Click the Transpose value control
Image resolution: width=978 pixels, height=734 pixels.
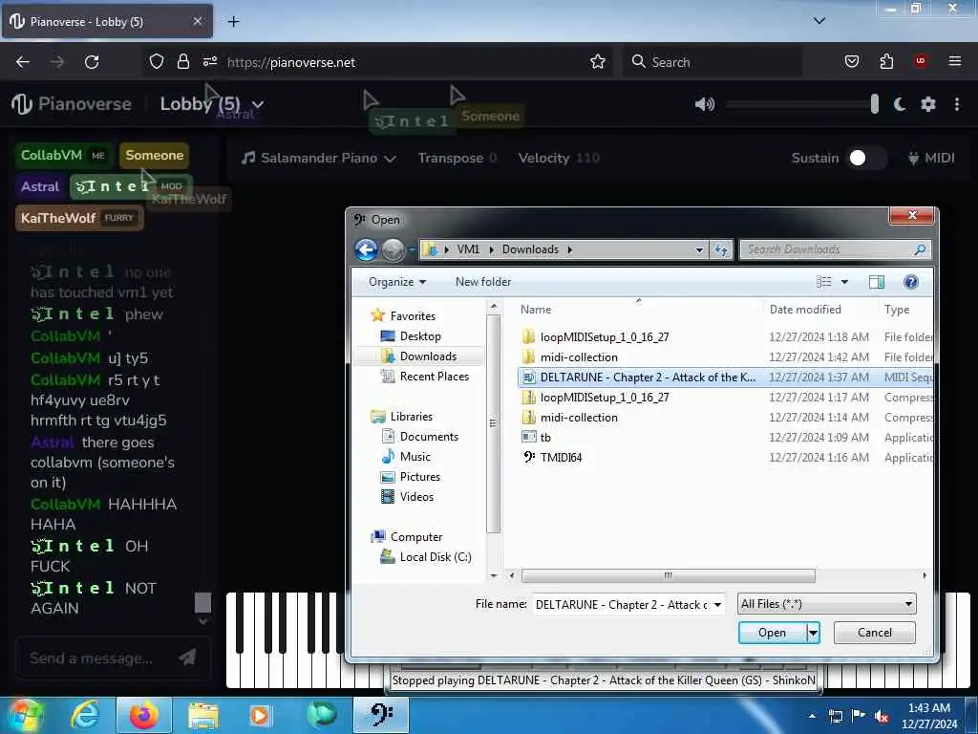pyautogui.click(x=457, y=158)
